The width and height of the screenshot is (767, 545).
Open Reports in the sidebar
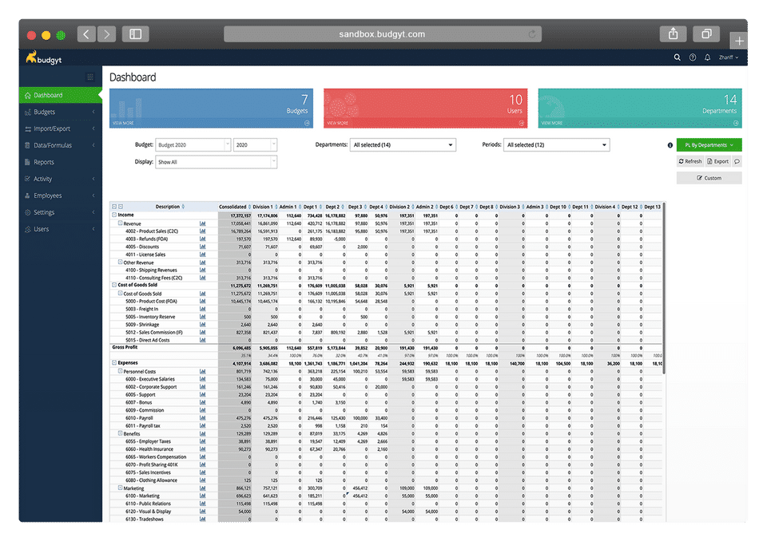[61, 162]
